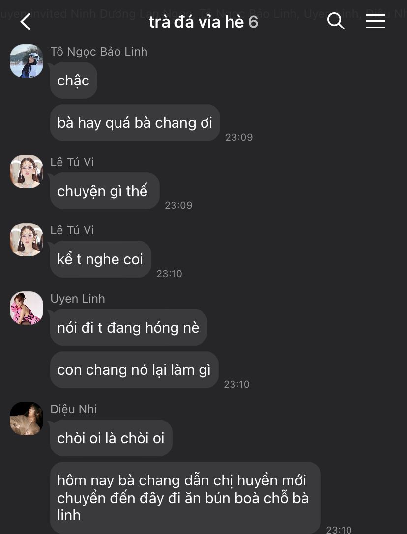Tap the back arrow icon

pyautogui.click(x=26, y=22)
